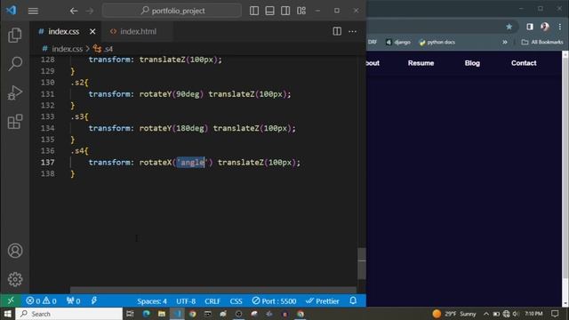Open the python docs bookmark

(x=437, y=42)
